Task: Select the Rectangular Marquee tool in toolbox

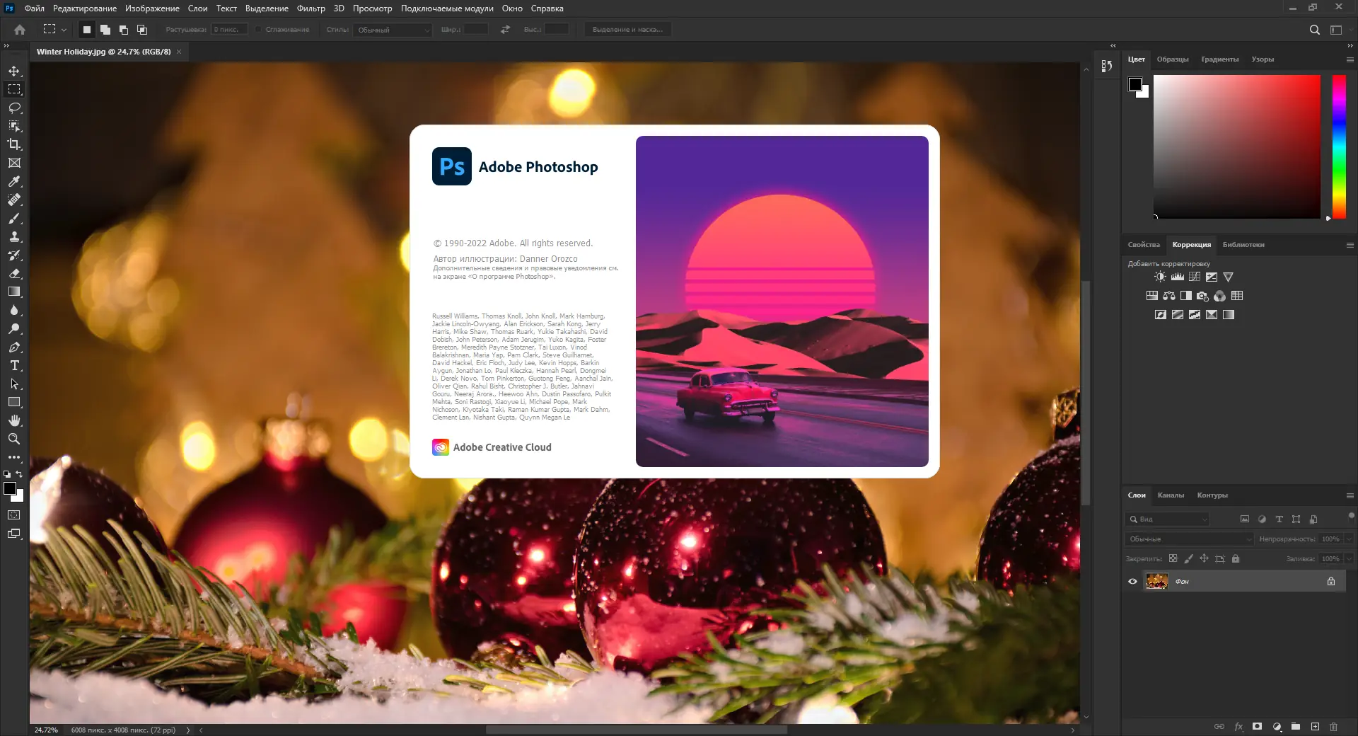Action: (14, 89)
